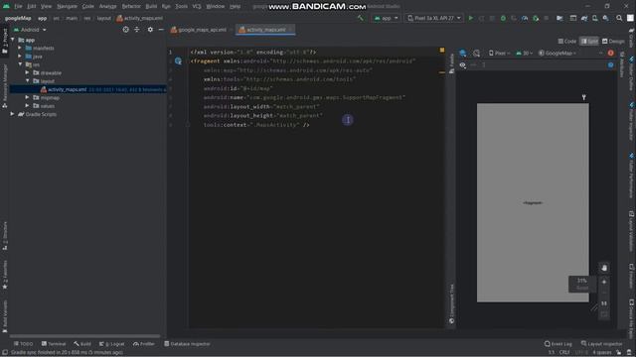Screen dimensions: 636x357
Task: Open the Refactor menu
Action: (131, 7)
